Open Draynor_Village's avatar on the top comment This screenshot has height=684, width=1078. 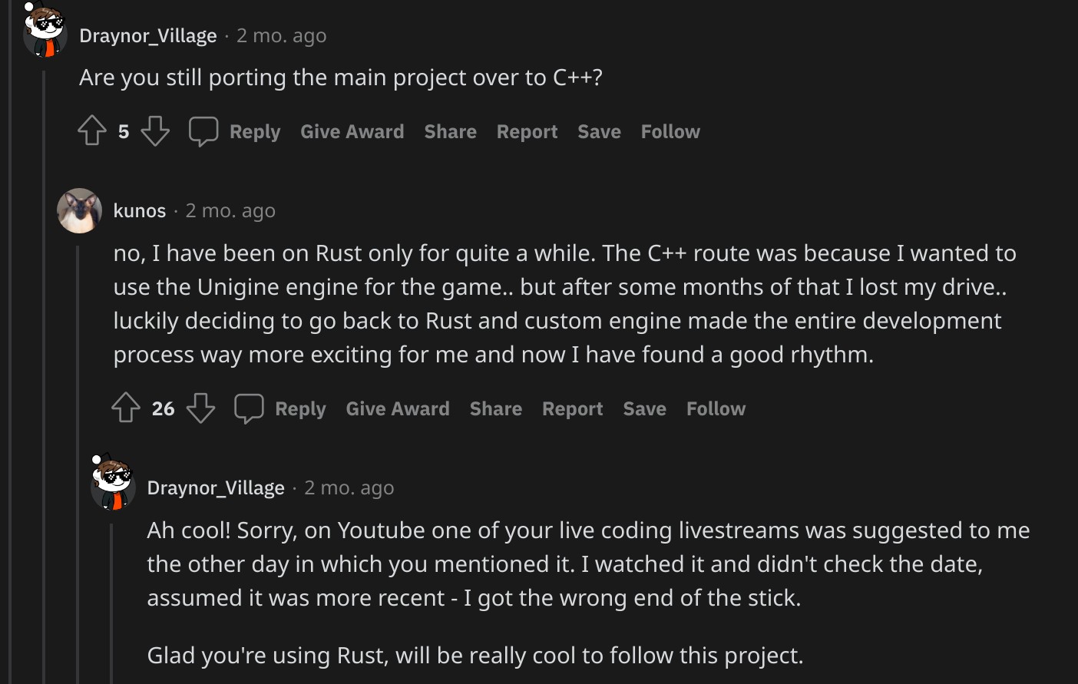pos(45,32)
